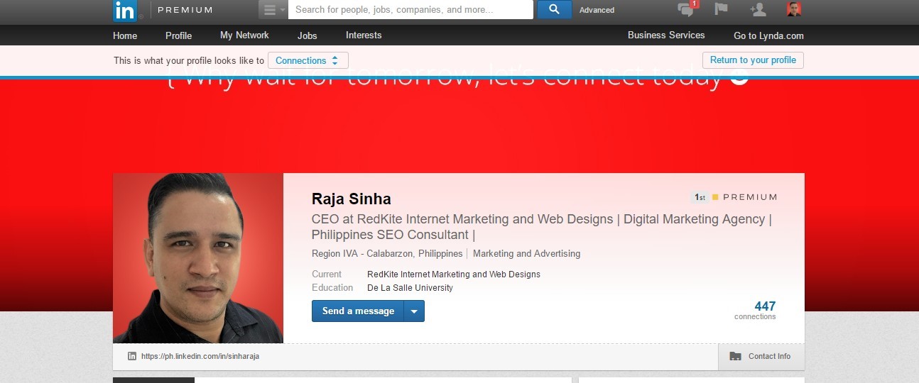Select My Network in navigation bar

[x=244, y=35]
